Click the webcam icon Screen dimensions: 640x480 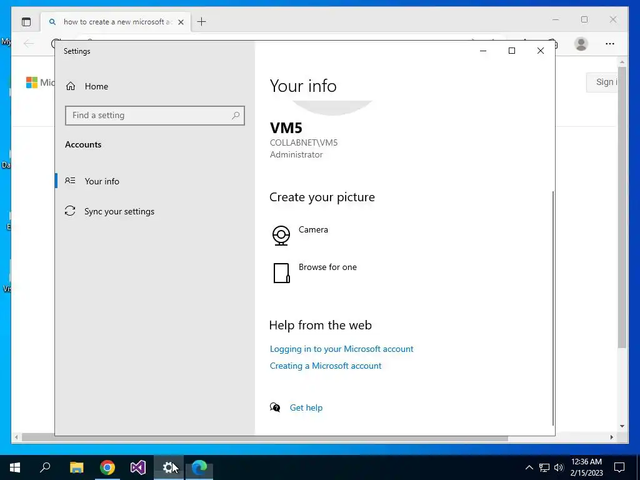tap(281, 236)
